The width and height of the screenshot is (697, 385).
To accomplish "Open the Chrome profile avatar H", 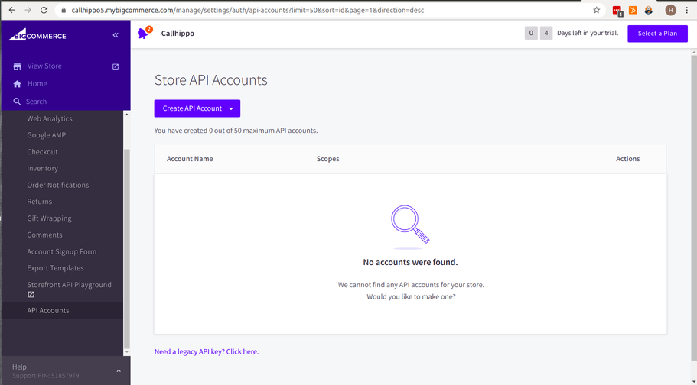I will pyautogui.click(x=670, y=10).
